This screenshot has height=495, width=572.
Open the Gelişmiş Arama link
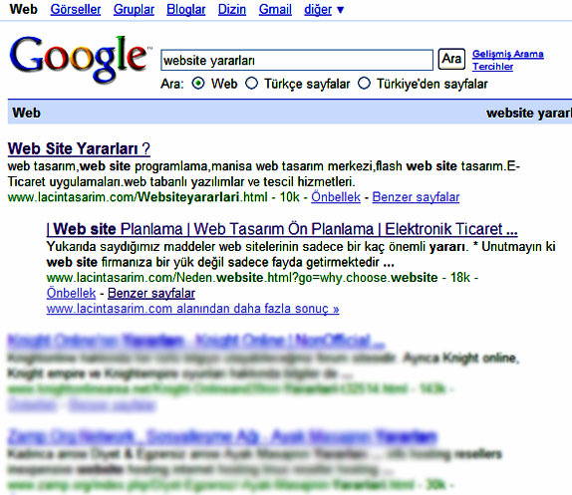(x=508, y=54)
